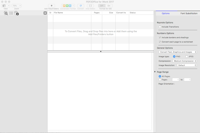The width and height of the screenshot is (200, 133).
Task: Toggle Include borders and shadings checkbox
Action: [x=160, y=37]
